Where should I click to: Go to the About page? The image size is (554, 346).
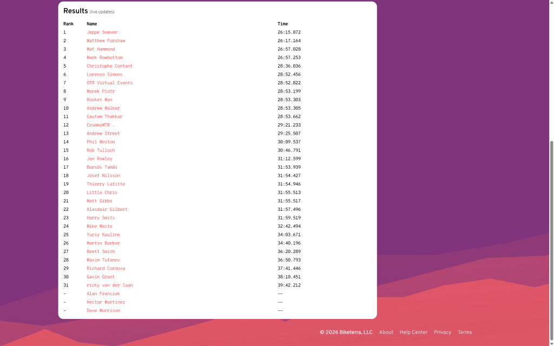point(386,332)
